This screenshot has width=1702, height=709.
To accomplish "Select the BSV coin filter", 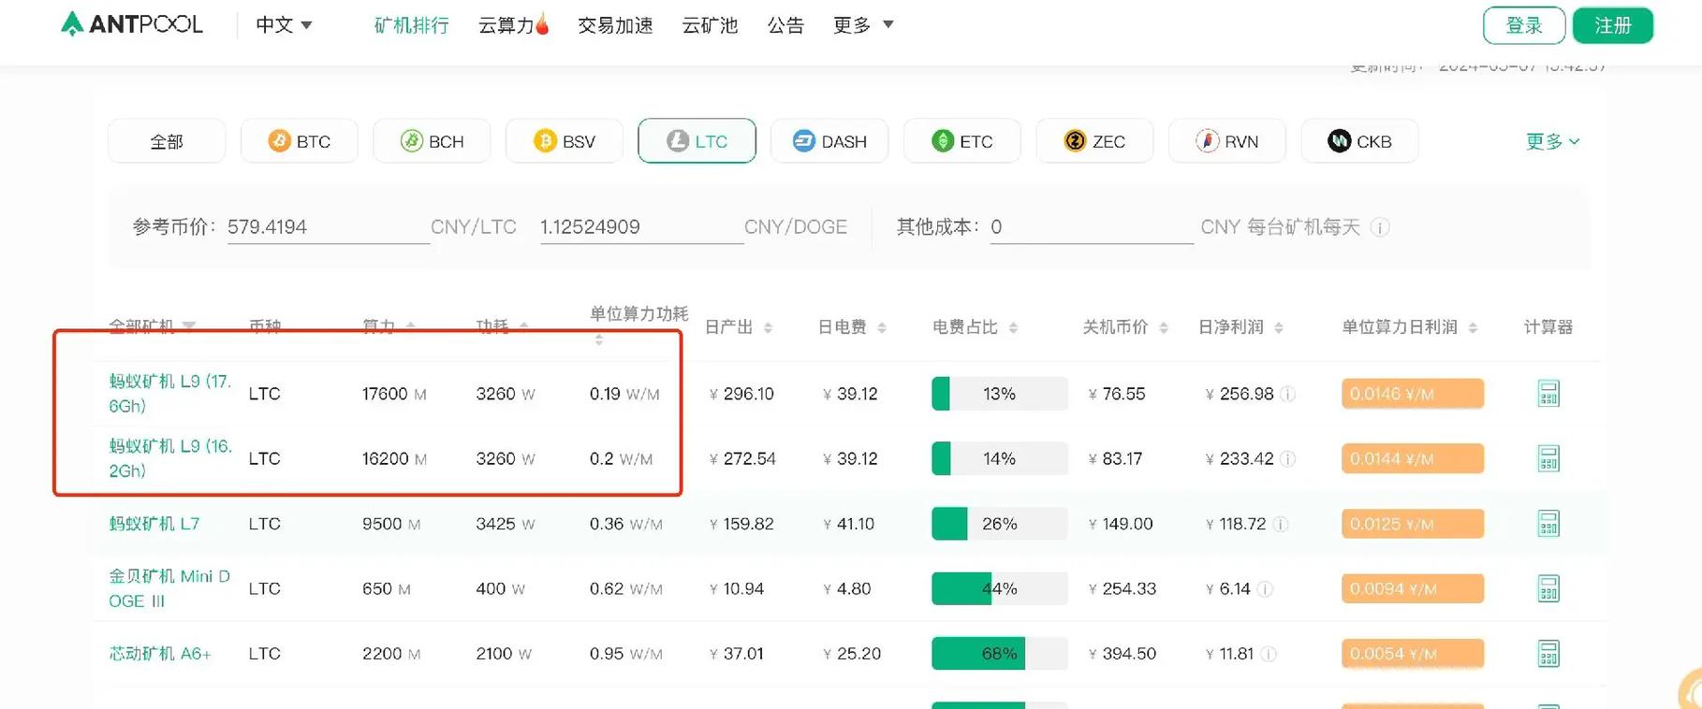I will (x=565, y=141).
